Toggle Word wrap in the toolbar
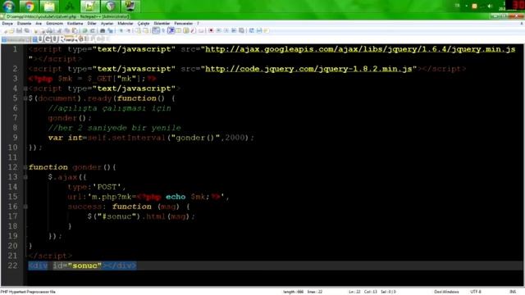The height and width of the screenshot is (295, 525). pyautogui.click(x=156, y=31)
